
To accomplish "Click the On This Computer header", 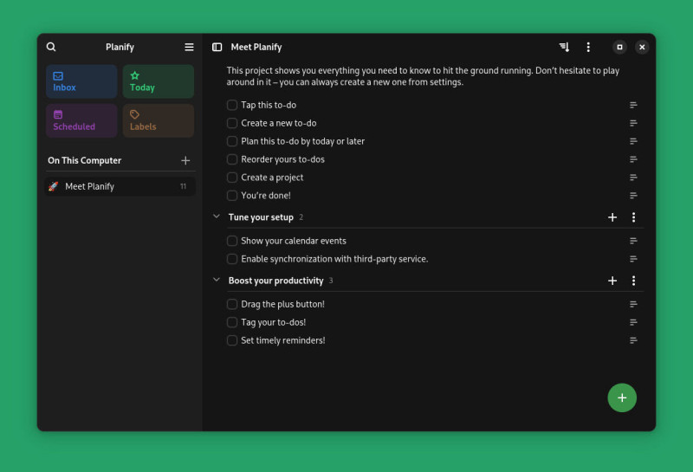I will pos(84,160).
